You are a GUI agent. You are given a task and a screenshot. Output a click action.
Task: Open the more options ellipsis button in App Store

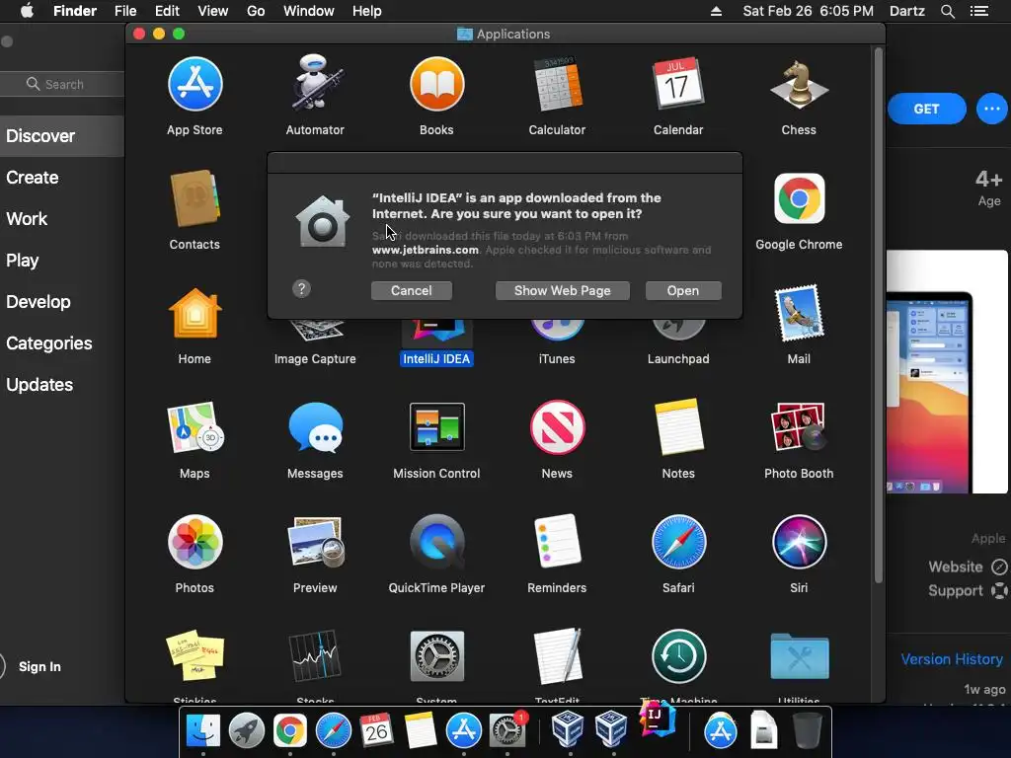[x=991, y=109]
